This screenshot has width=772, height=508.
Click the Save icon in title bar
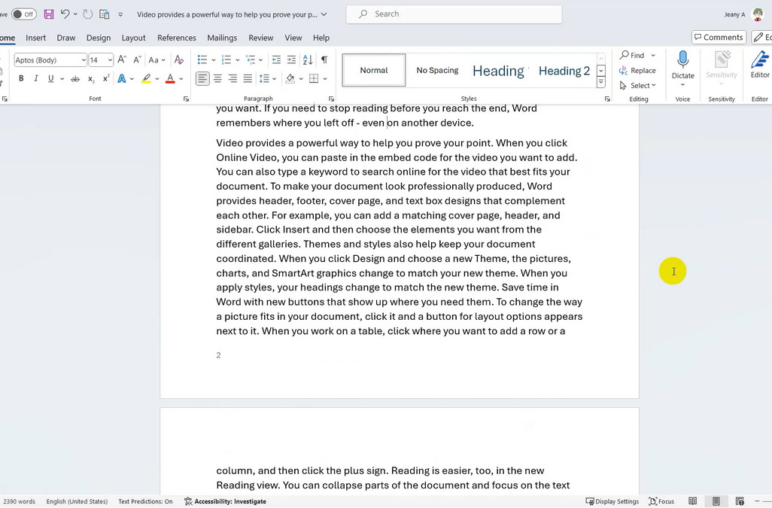coord(49,14)
